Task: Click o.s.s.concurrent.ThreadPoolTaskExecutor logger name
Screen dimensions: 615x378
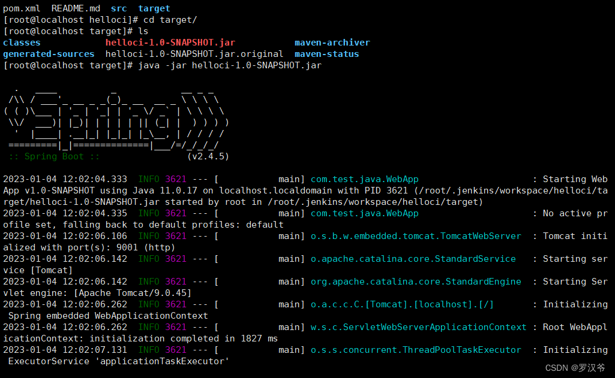Action: [x=416, y=349]
